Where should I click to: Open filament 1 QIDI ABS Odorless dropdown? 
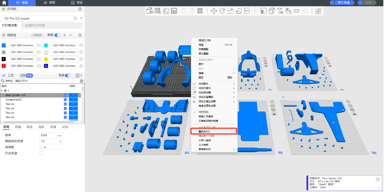(22, 45)
